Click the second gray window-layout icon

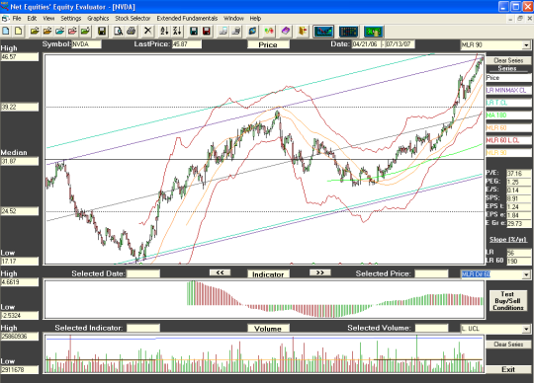click(235, 31)
